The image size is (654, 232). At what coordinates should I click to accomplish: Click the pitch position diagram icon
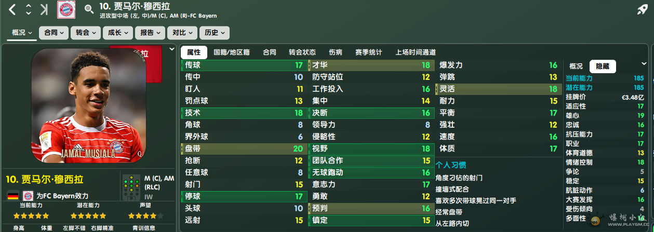(132, 187)
